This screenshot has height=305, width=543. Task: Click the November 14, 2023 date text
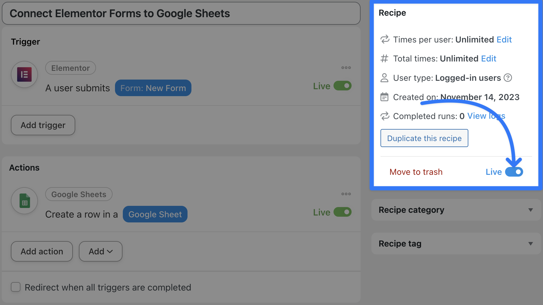[x=480, y=97]
